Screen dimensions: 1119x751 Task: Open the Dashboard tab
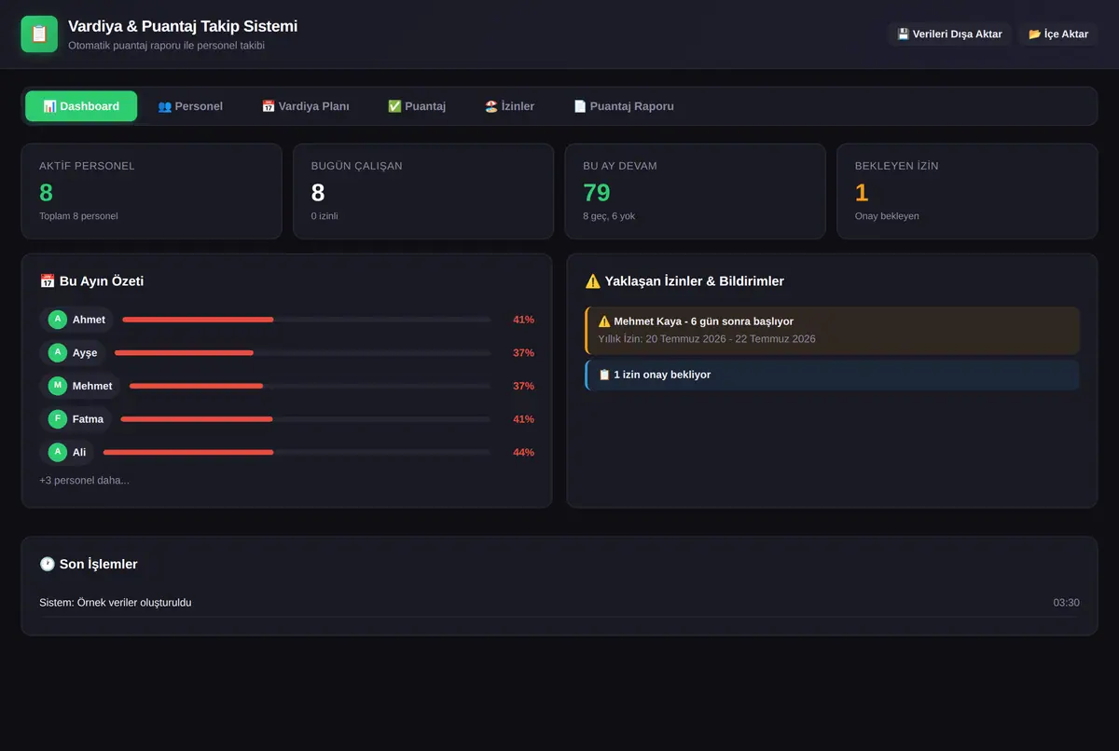tap(81, 106)
